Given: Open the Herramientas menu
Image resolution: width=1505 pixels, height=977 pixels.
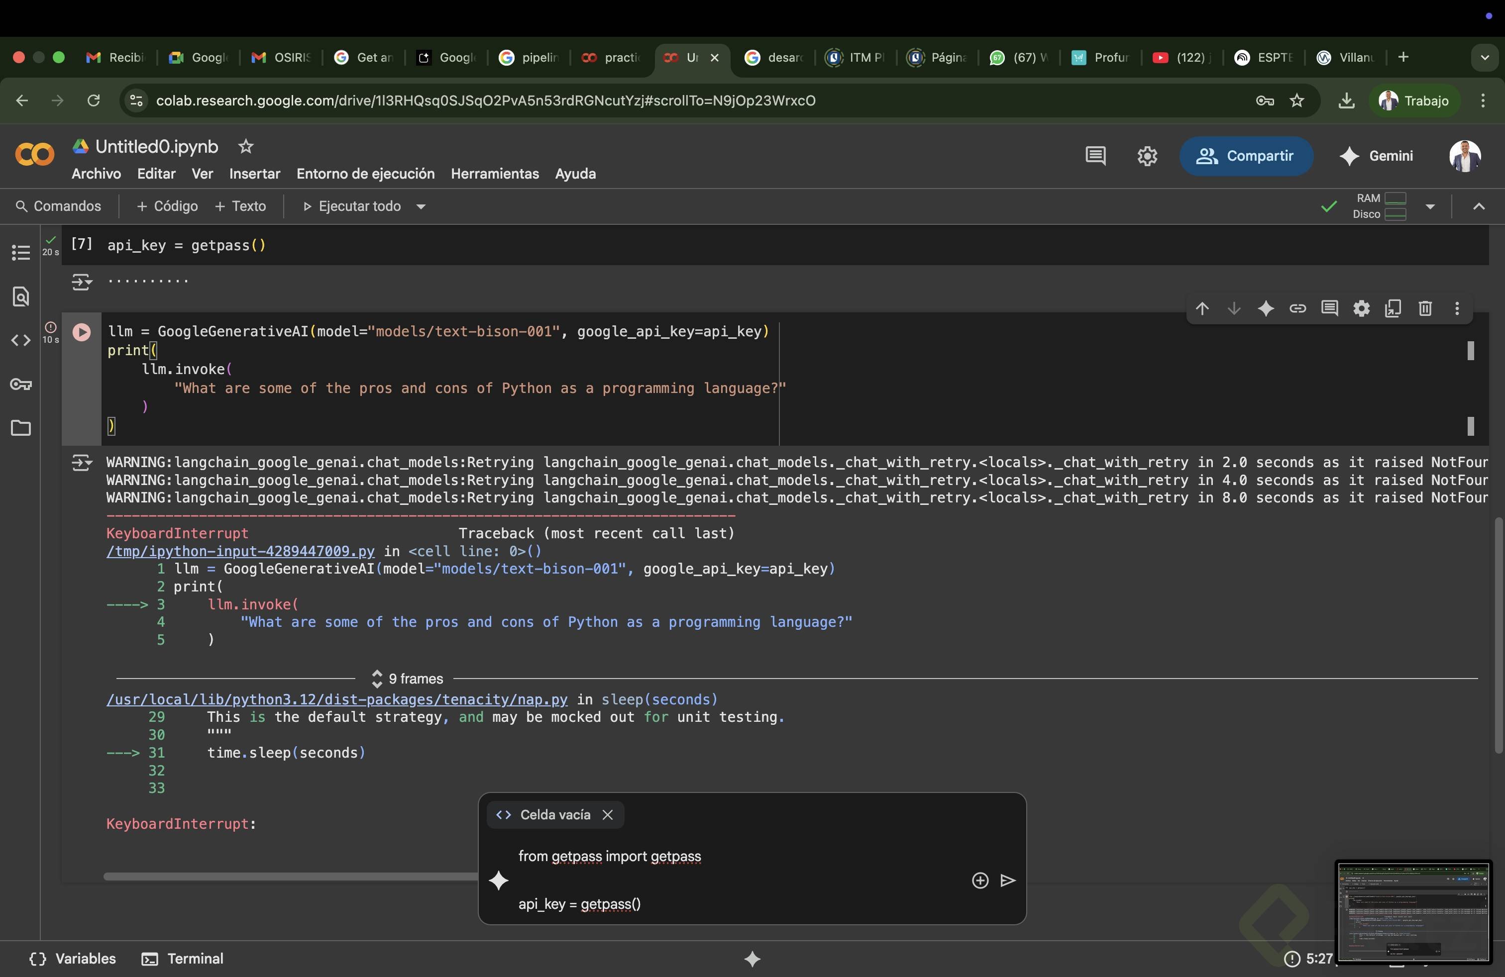Looking at the screenshot, I should [495, 174].
